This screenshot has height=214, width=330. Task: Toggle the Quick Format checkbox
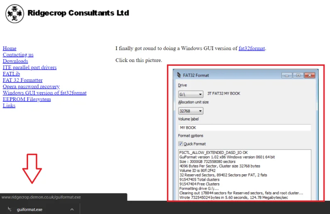tap(181, 144)
